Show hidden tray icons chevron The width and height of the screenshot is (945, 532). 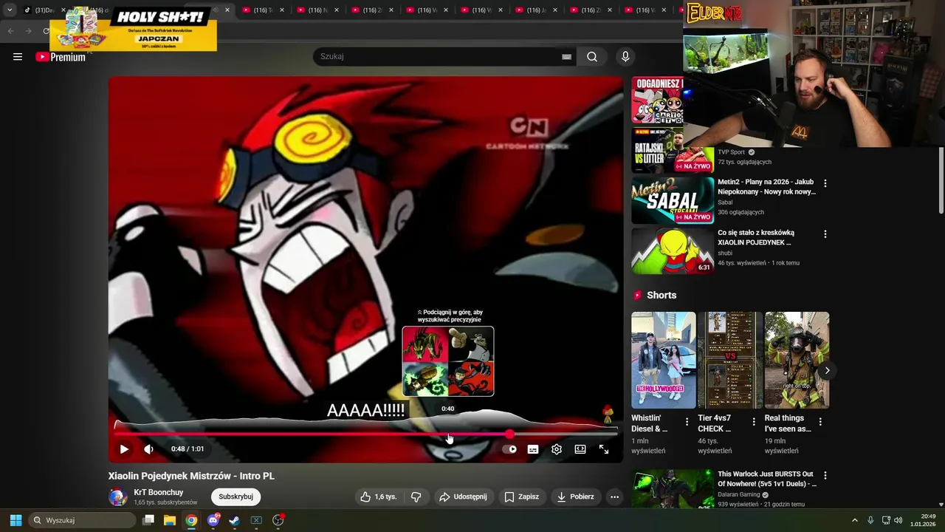855,520
